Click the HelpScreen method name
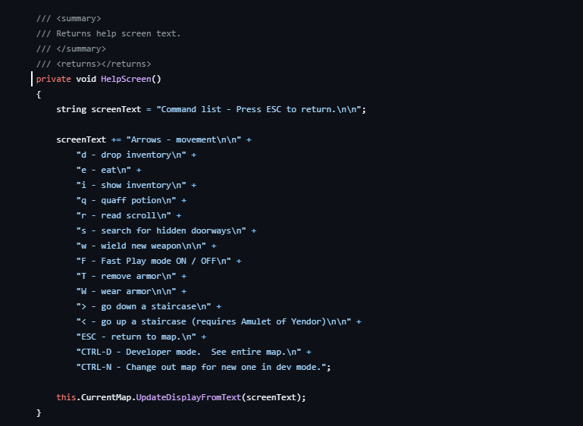 126,79
